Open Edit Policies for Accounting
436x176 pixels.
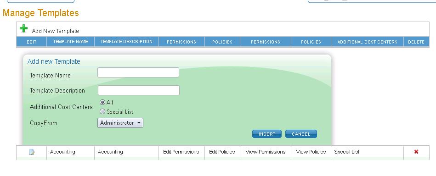222,152
